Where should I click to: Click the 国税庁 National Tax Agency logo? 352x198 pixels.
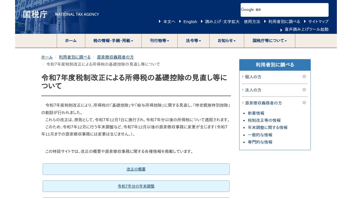(x=61, y=14)
